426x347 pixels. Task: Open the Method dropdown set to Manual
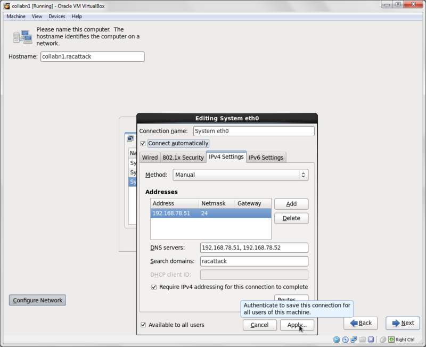point(241,175)
